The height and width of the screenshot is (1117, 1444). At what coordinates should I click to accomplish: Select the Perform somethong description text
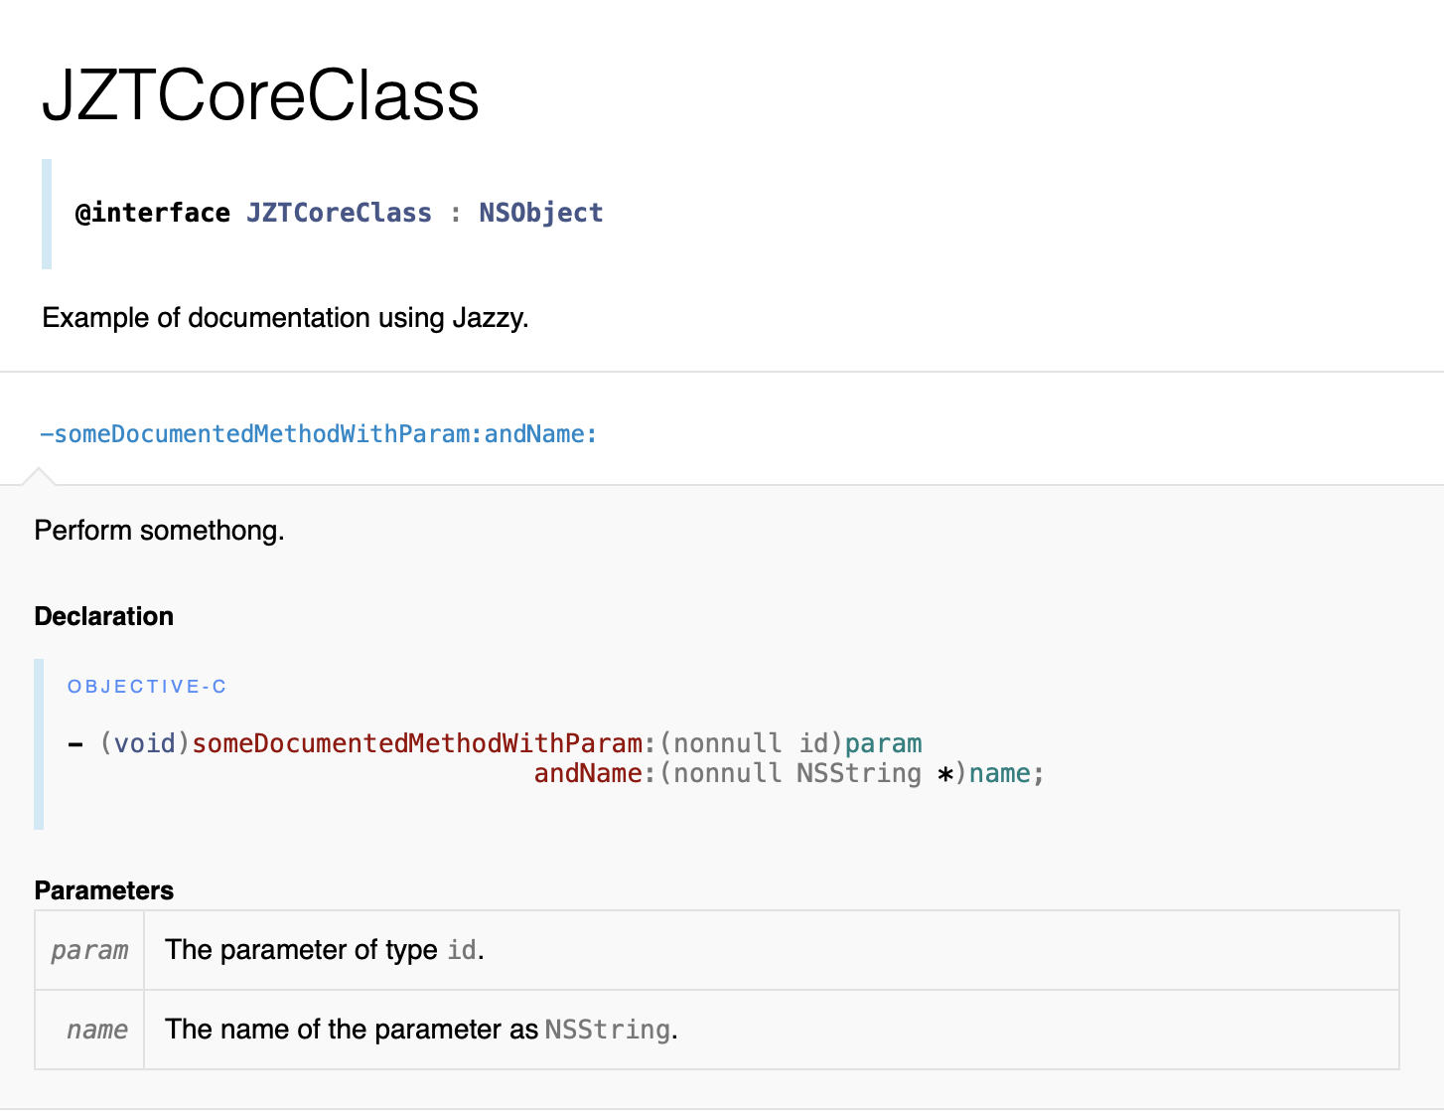click(159, 530)
